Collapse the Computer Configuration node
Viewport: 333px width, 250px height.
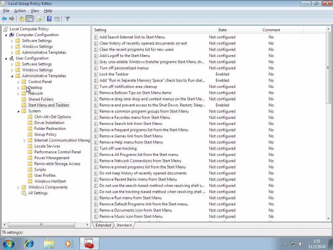6,35
